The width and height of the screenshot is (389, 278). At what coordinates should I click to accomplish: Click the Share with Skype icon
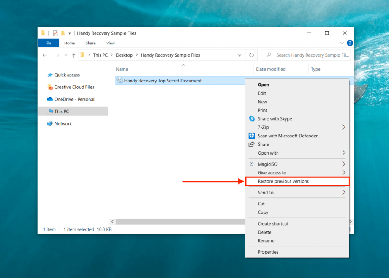tap(251, 118)
